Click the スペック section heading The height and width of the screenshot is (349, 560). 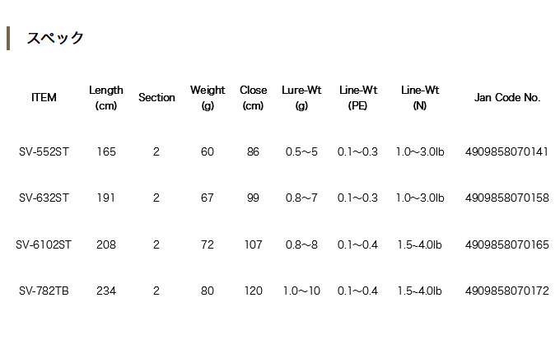point(55,39)
